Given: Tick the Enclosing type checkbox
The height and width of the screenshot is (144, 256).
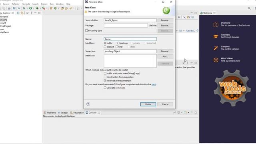Looking at the screenshot, I should (x=86, y=30).
